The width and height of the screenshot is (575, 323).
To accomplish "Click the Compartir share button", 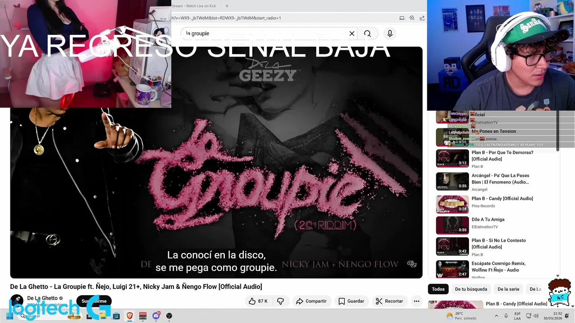I will pyautogui.click(x=311, y=301).
